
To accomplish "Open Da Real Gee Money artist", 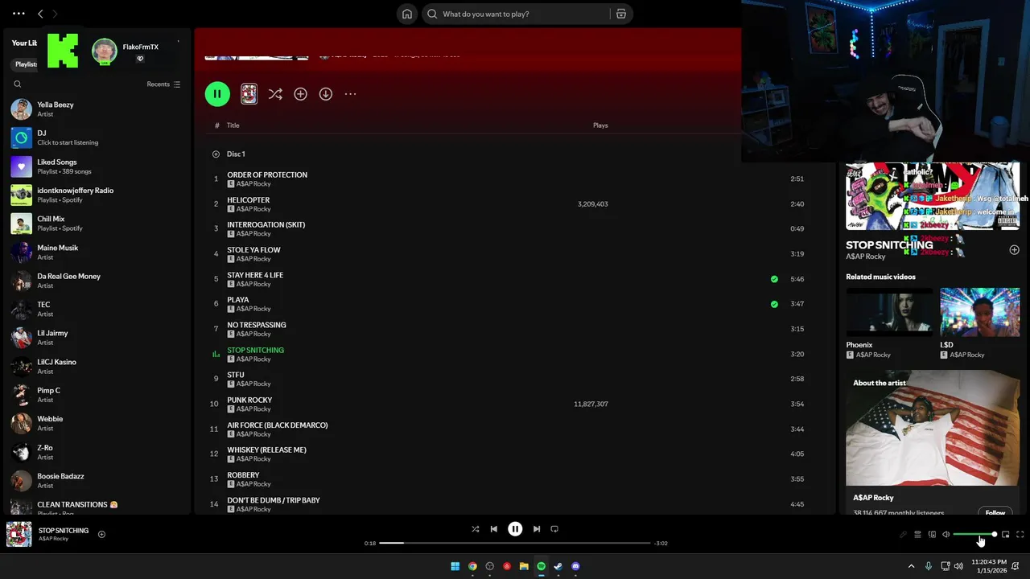I will tap(97, 281).
